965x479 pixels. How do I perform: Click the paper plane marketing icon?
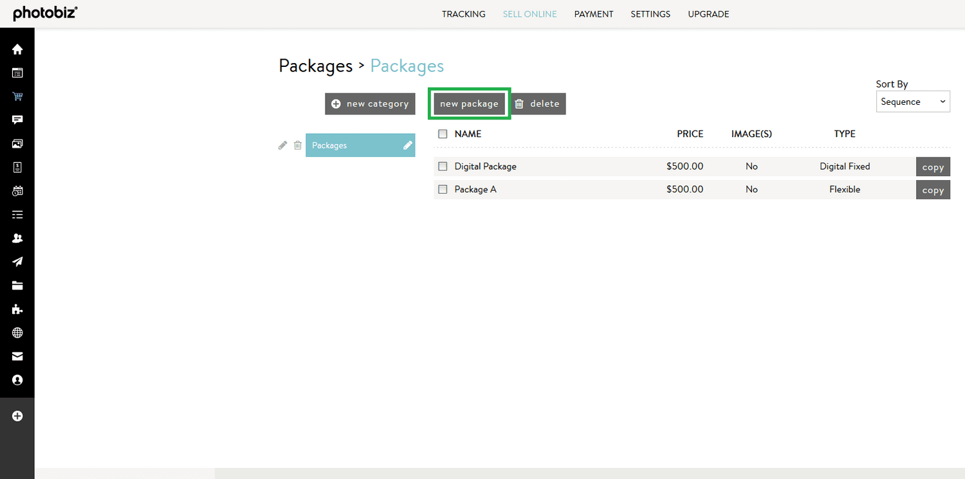pos(17,262)
